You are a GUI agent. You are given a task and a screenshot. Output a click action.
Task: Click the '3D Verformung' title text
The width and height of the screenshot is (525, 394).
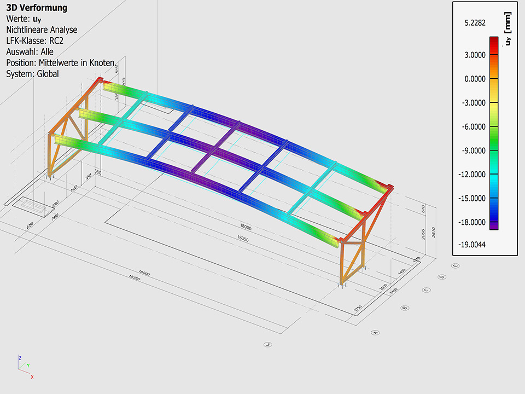37,8
